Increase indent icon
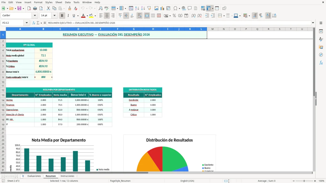The height and width of the screenshot is (183, 326). coord(207,16)
